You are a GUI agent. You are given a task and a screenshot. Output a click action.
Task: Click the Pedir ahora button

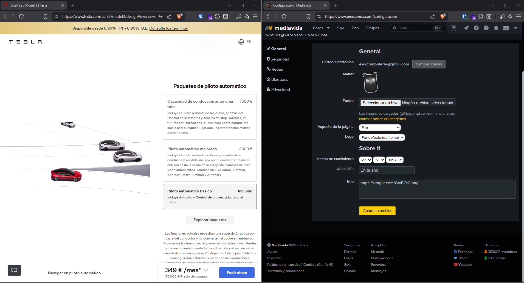[x=237, y=273]
